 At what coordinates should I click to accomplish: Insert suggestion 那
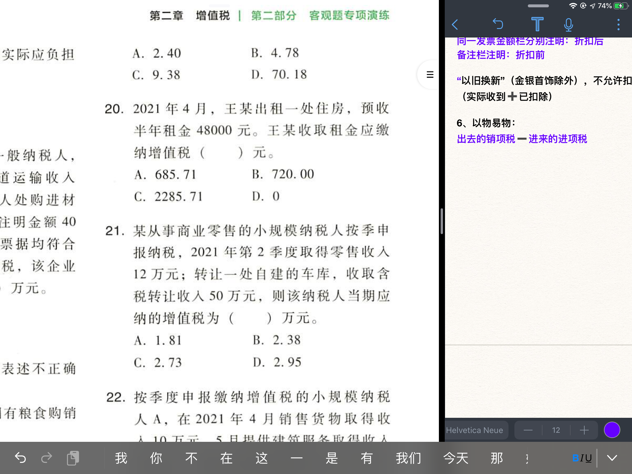pyautogui.click(x=497, y=458)
